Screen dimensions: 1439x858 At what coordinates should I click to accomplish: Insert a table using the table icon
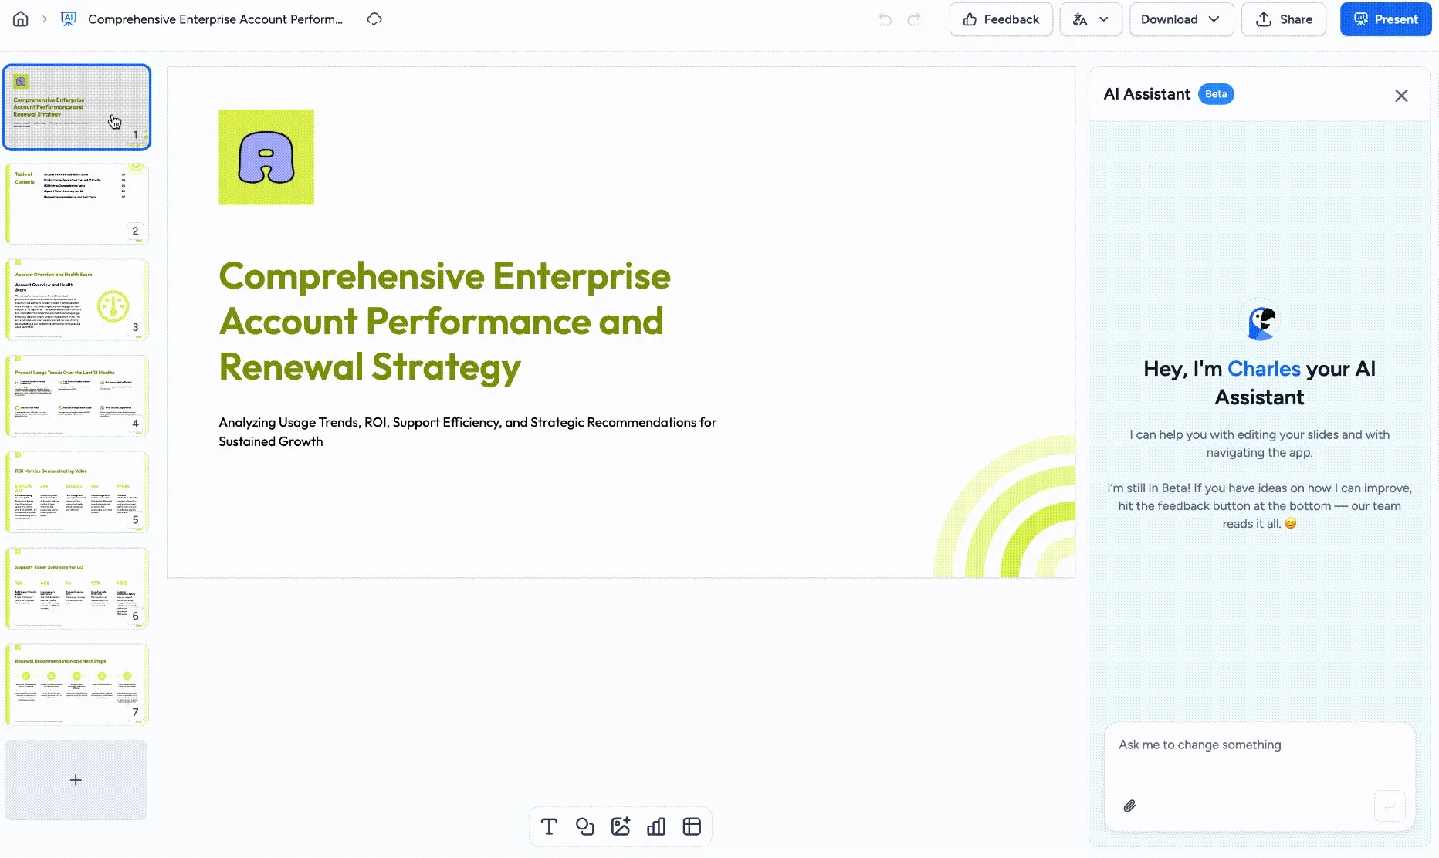tap(692, 826)
